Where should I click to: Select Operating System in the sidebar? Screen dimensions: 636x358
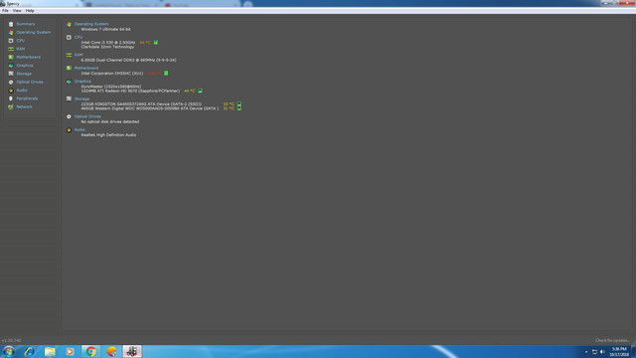coord(33,32)
